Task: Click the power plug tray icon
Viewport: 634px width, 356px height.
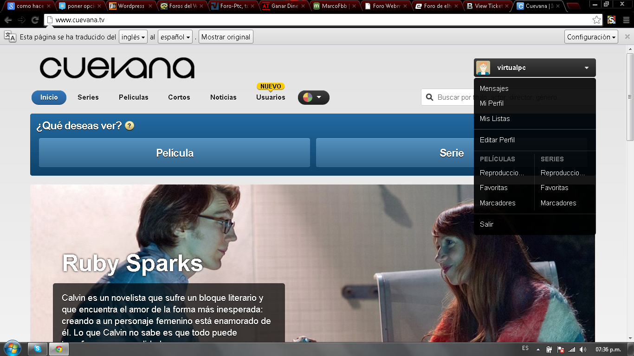Action: coord(549,350)
